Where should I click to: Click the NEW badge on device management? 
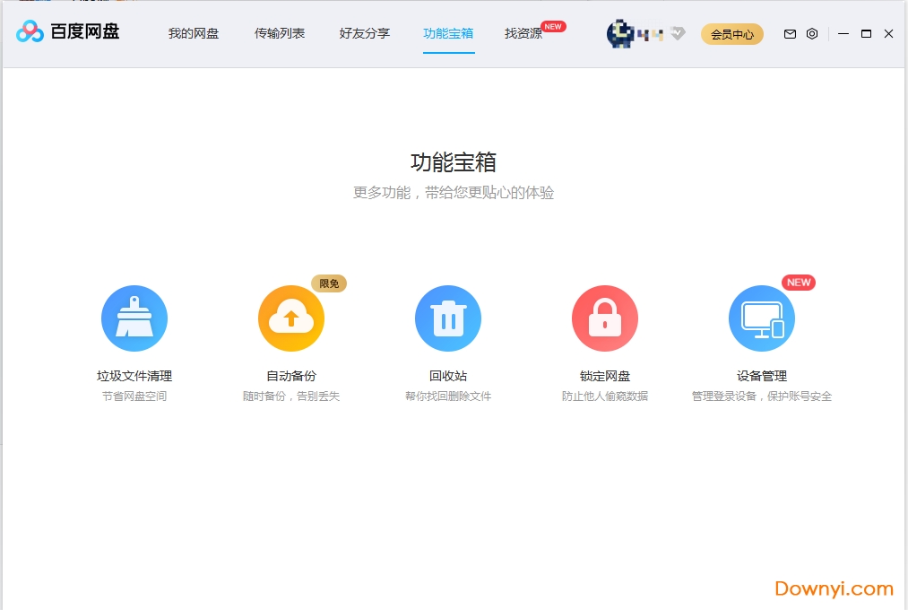(799, 282)
